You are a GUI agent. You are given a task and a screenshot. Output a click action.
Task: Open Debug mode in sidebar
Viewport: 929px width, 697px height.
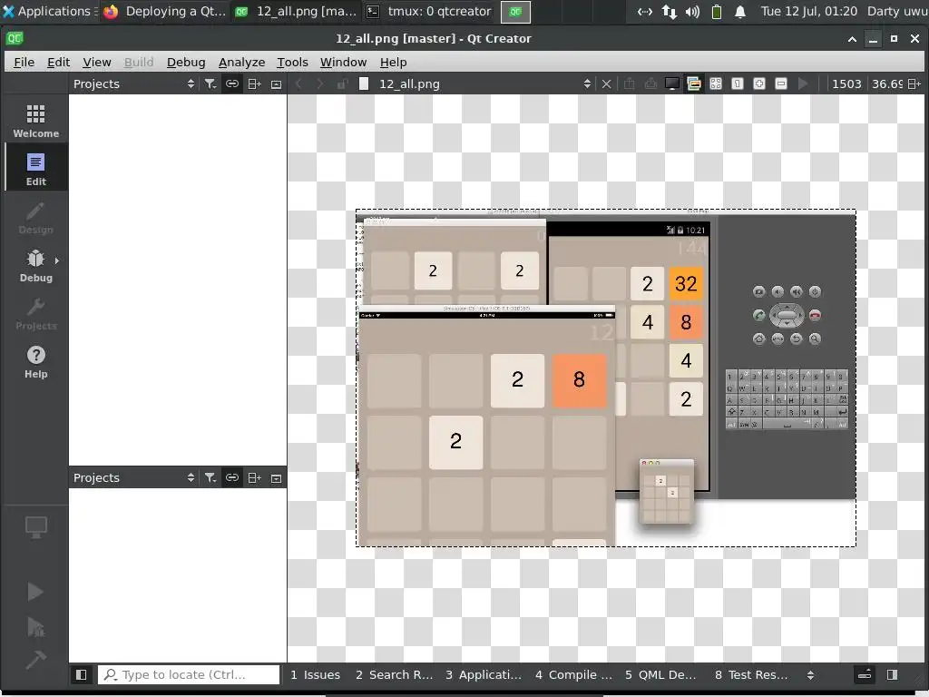tap(35, 265)
